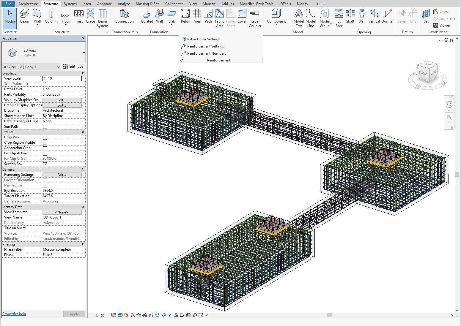Open the 3D View type selector dropdown
This screenshot has width=461, height=326.
coord(84,53)
